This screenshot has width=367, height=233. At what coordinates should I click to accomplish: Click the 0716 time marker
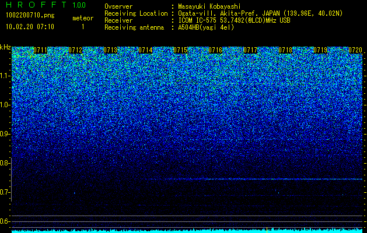[215, 50]
